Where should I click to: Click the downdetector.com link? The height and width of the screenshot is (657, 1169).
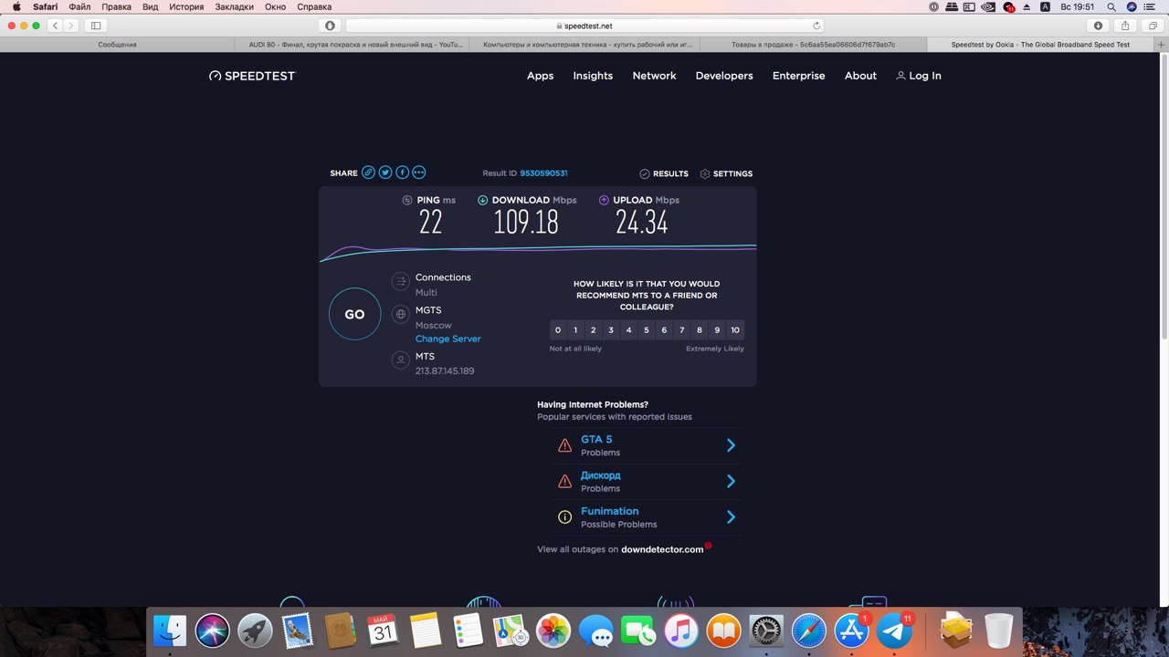662,549
